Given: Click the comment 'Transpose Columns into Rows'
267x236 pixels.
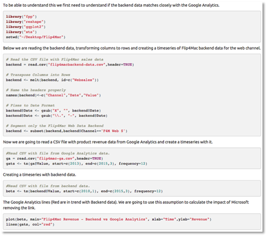Looking at the screenshot, I should (38, 75).
